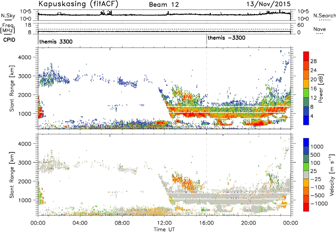This screenshot has width=336, height=232.
Task: Click the dashed 16:00 CPID line in power panel
Action: [x=207, y=88]
